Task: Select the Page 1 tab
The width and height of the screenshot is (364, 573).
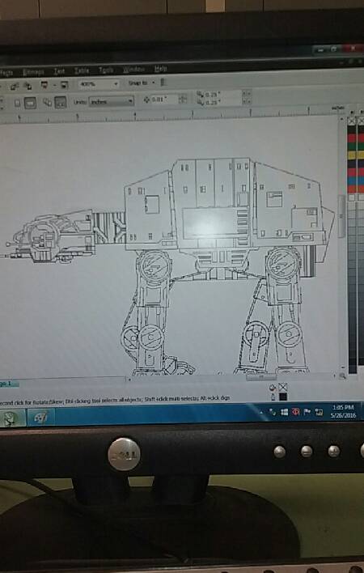Action: 8,384
